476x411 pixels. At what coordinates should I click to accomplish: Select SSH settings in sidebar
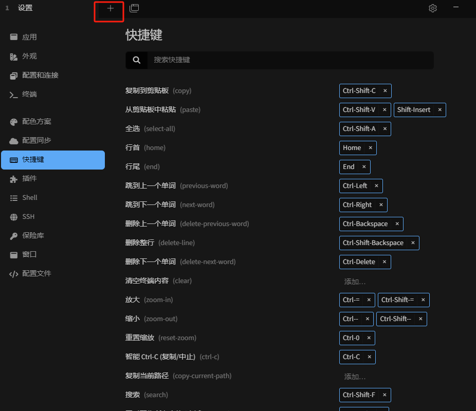click(x=28, y=216)
